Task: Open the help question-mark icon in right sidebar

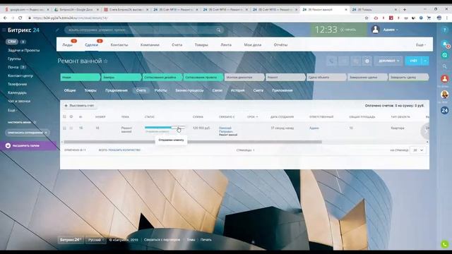Action: (x=445, y=30)
